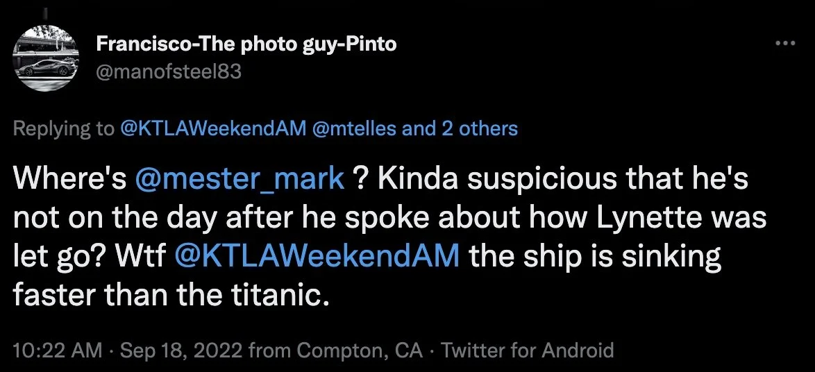Click the 10:22 AM timestamp
Screen dimensions: 815x372
click(56, 350)
